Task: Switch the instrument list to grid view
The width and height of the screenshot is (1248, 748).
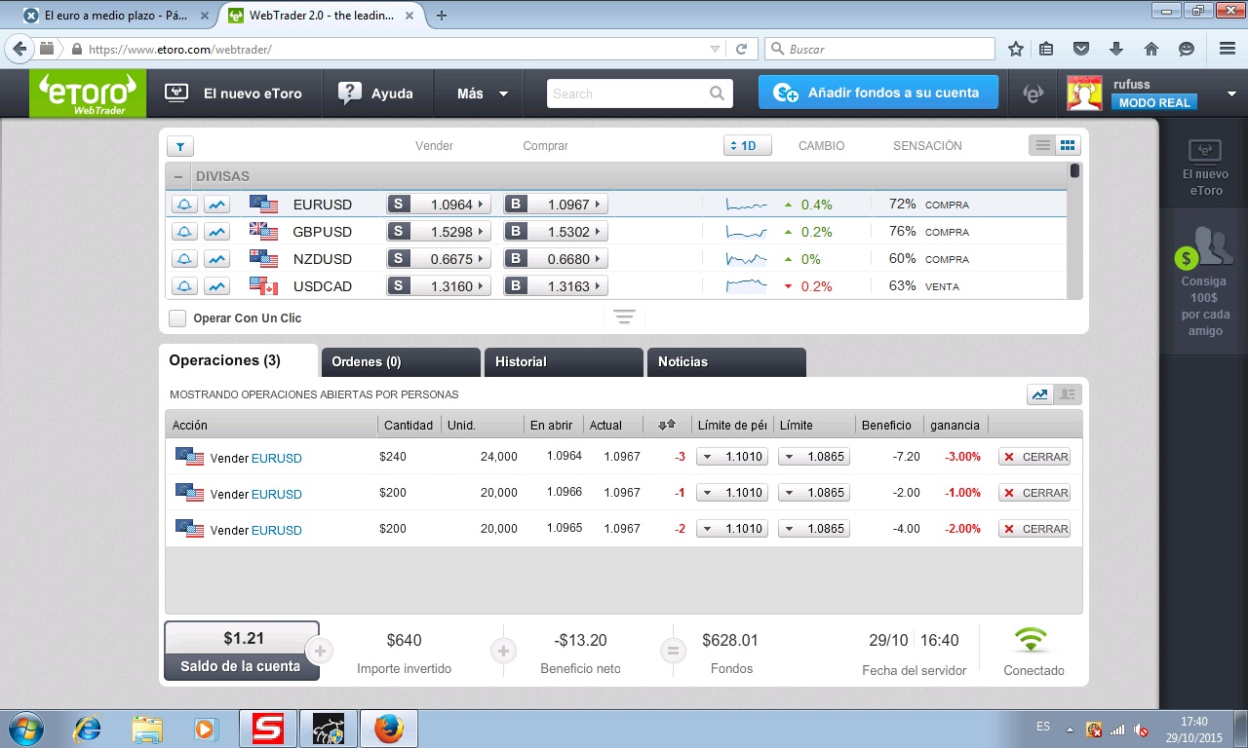Action: pos(1068,146)
